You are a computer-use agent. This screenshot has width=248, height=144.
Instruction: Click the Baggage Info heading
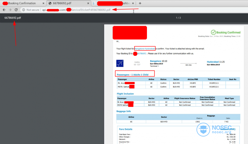click(x=123, y=111)
